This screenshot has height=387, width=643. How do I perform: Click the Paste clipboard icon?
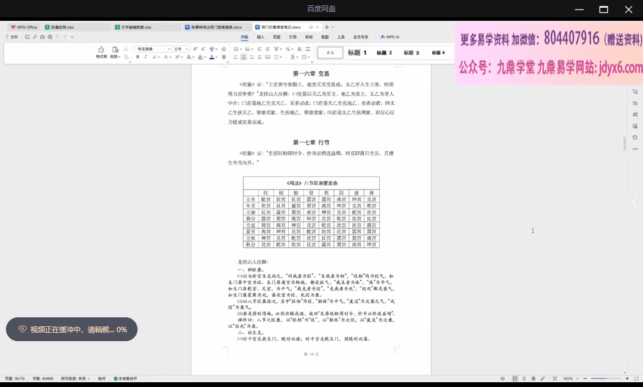114,50
